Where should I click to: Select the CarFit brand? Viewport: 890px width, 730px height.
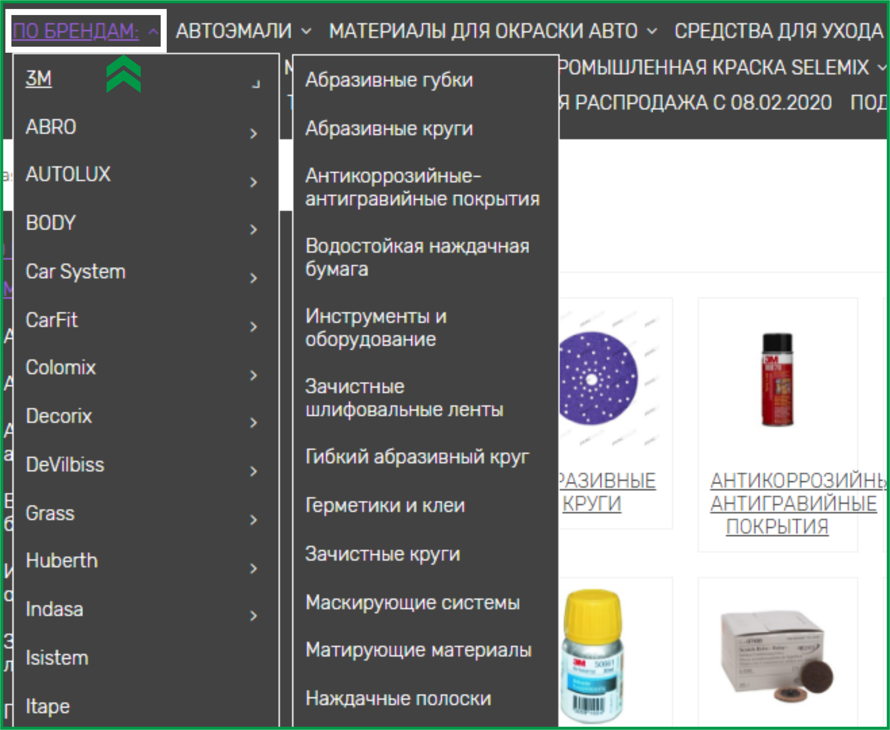click(52, 321)
